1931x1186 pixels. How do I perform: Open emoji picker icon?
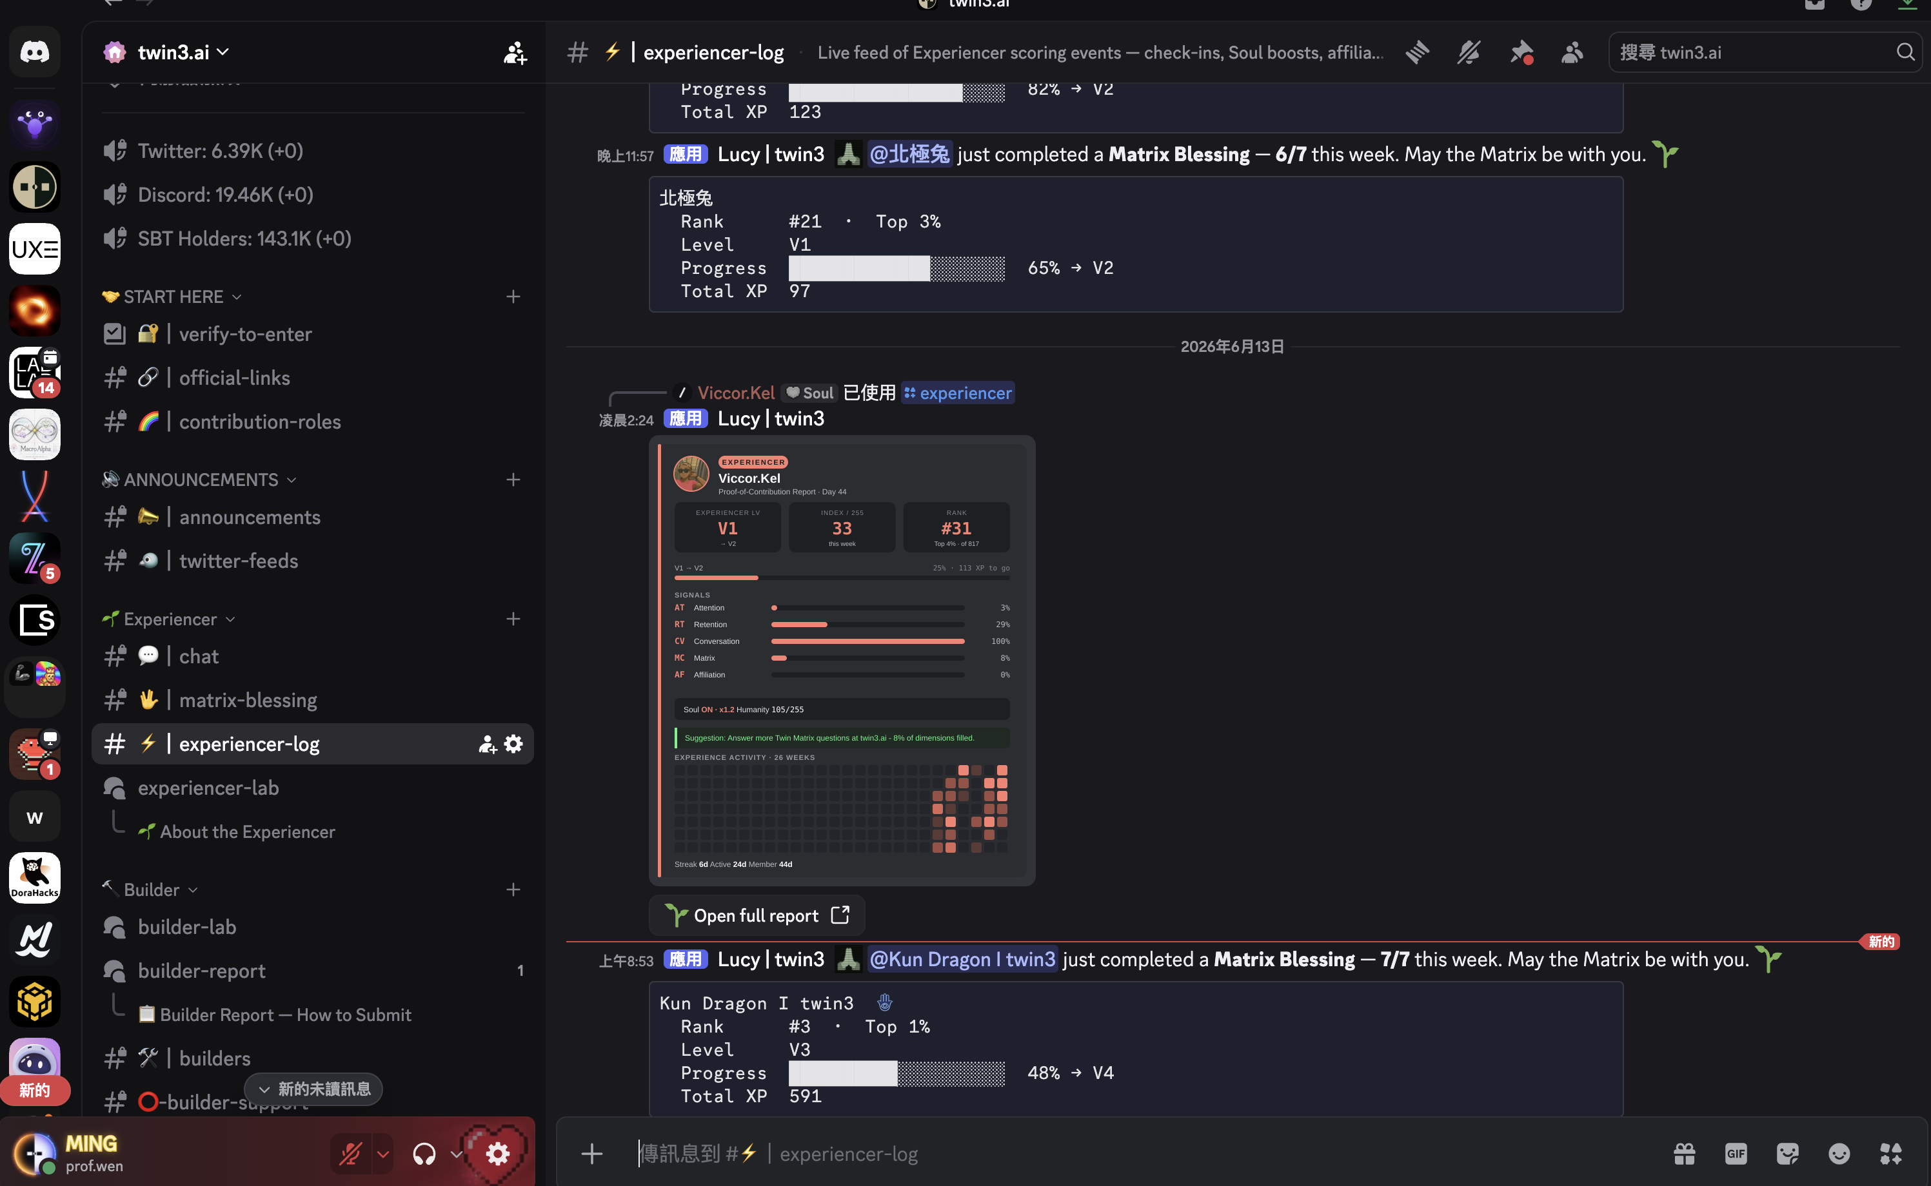(1839, 1154)
